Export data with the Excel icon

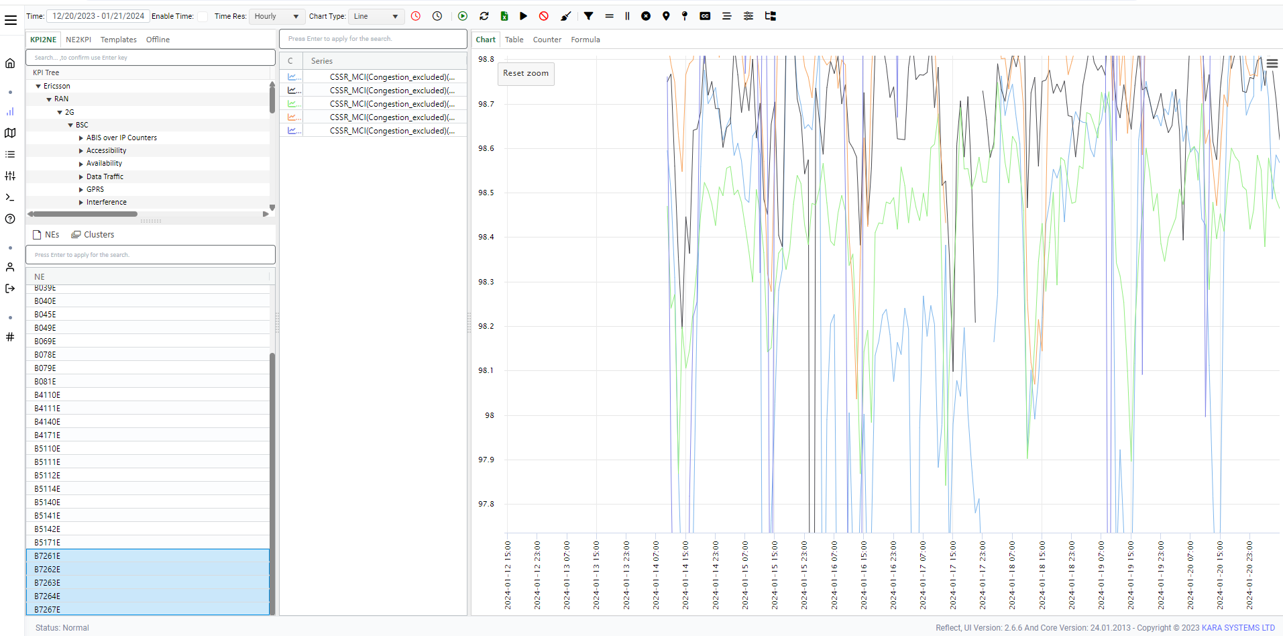504,16
